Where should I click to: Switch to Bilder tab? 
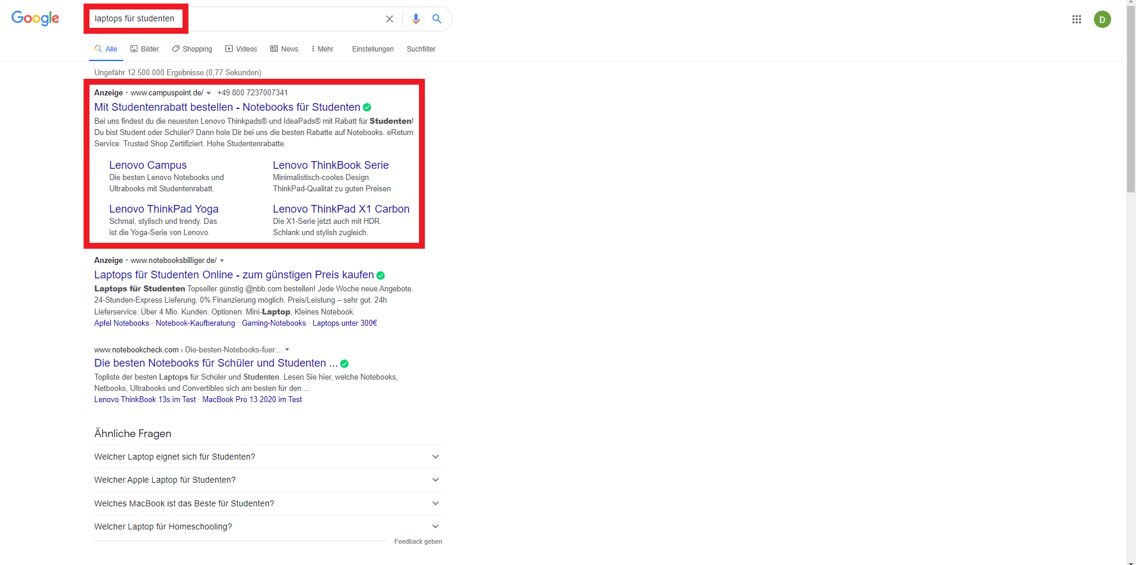click(145, 49)
